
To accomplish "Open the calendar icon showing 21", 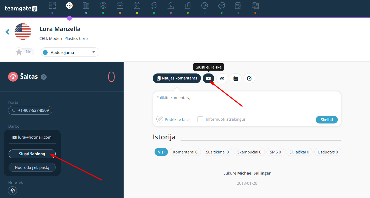I will [137, 5].
